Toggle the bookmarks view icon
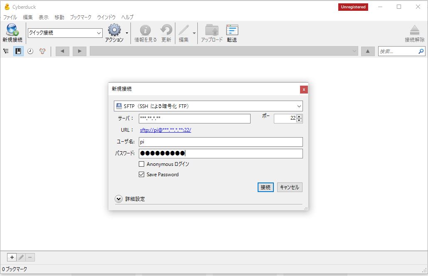 pyautogui.click(x=18, y=51)
